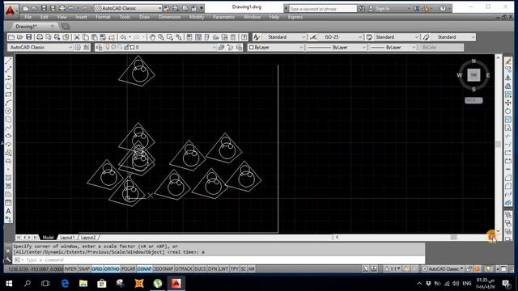Open the ByLayer lineweight dropdown
Image resolution: width=518 pixels, height=291 pixels.
[393, 48]
